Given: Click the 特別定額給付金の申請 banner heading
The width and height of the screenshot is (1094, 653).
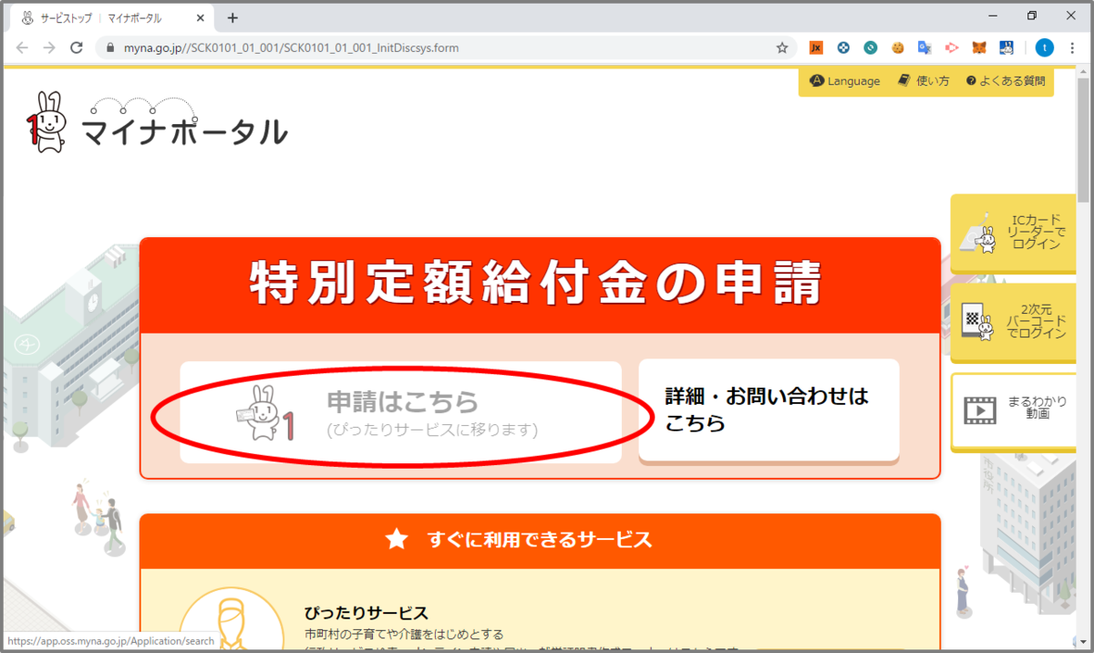Looking at the screenshot, I should 537,283.
